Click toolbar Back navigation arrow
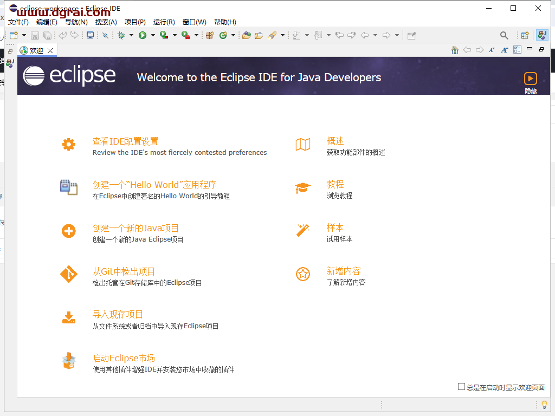The height and width of the screenshot is (416, 555). tap(365, 35)
